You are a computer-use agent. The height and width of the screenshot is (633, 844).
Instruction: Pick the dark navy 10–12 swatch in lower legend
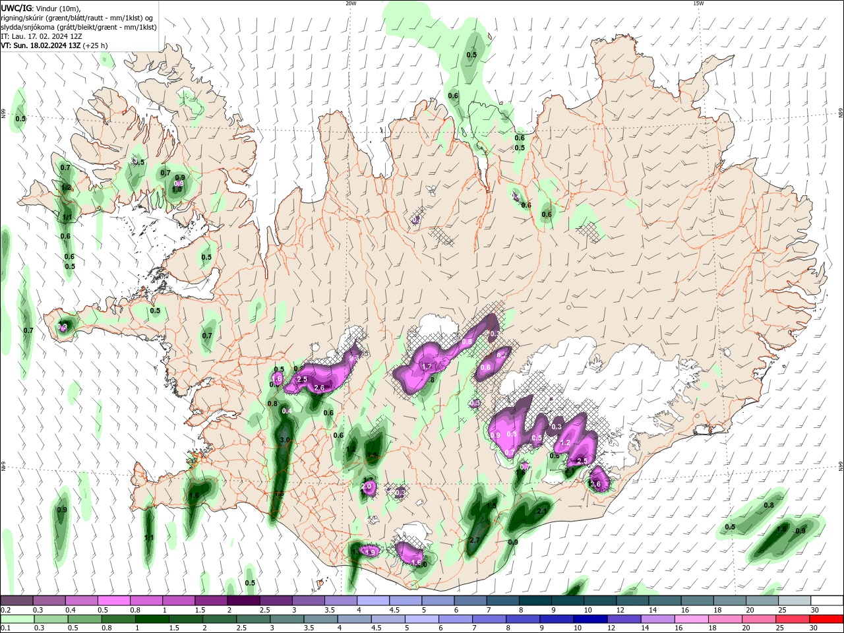(x=590, y=619)
